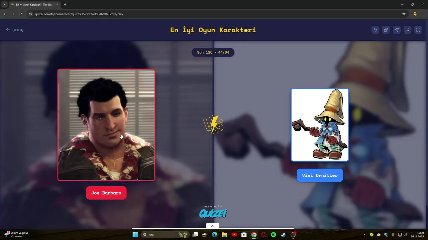Switch to Chrome on the taskbar
The width and height of the screenshot is (428, 240).
click(x=254, y=235)
